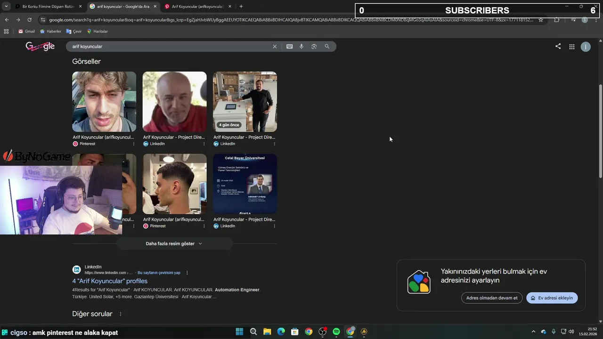Click the page vertical scrollbar thumb

[x=600, y=131]
